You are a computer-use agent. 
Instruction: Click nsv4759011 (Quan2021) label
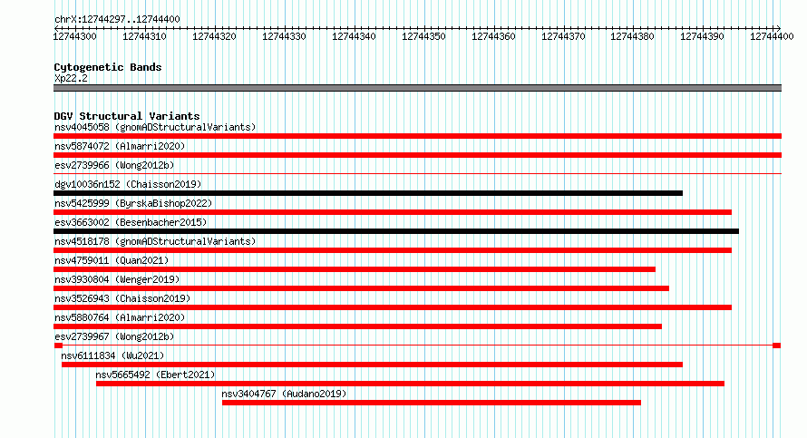[112, 260]
